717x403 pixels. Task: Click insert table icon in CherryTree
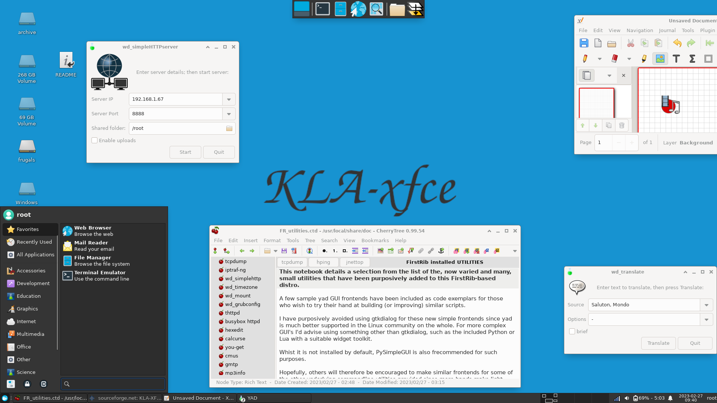click(x=391, y=251)
